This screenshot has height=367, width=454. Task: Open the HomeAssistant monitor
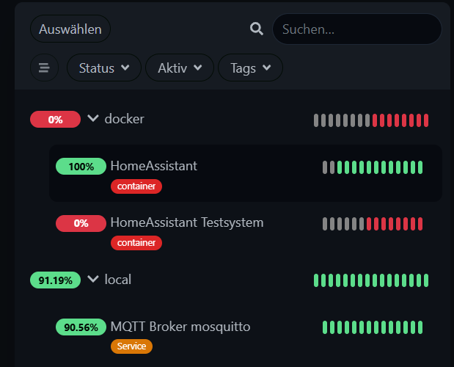[x=153, y=166]
